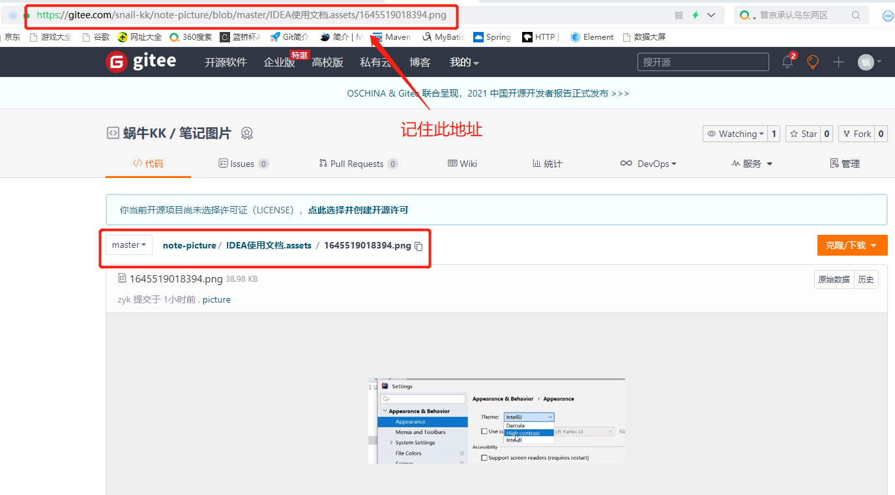895x495 pixels.
Task: Click the 历史 button
Action: tap(866, 279)
